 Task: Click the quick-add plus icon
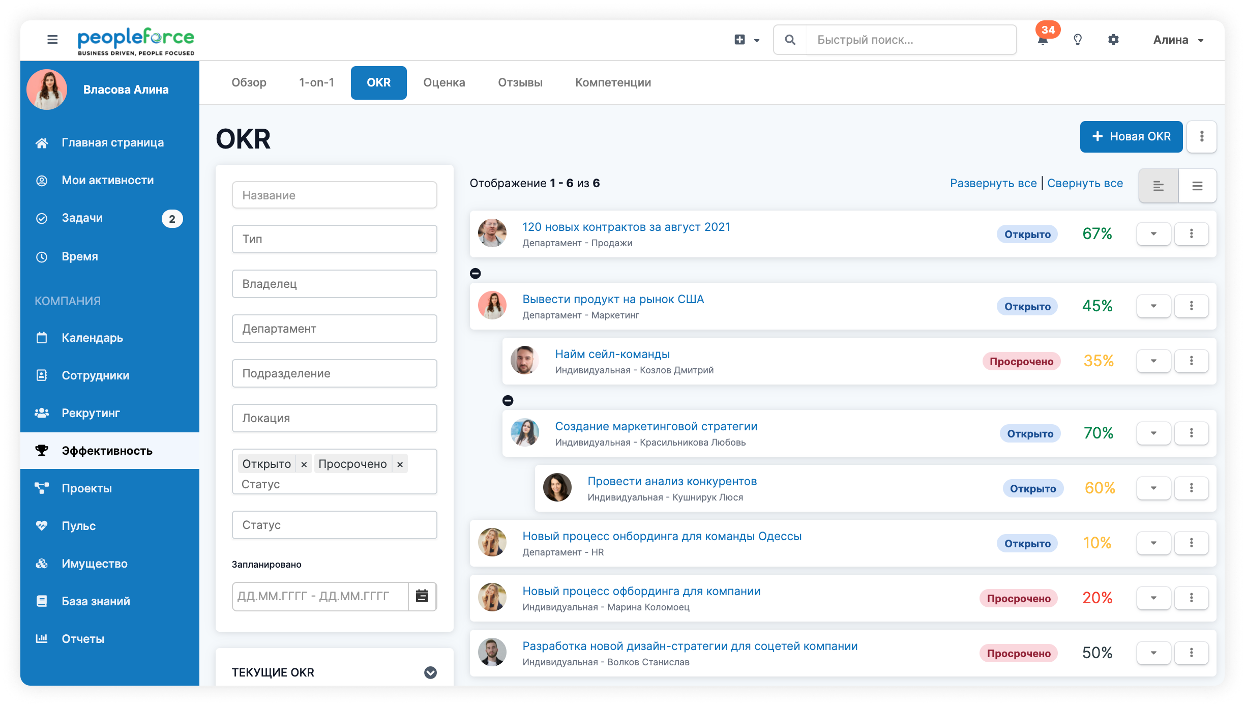click(x=740, y=40)
